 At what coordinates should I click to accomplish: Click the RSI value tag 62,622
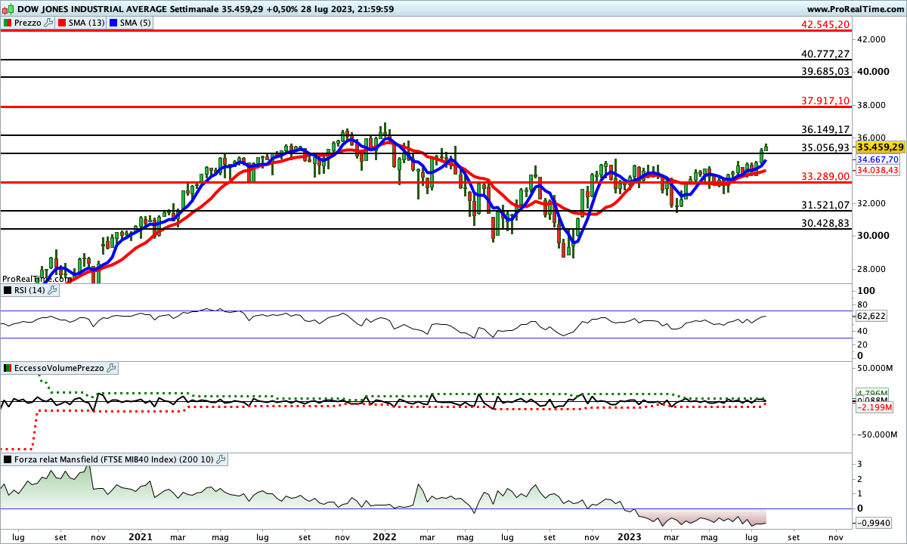pos(871,315)
